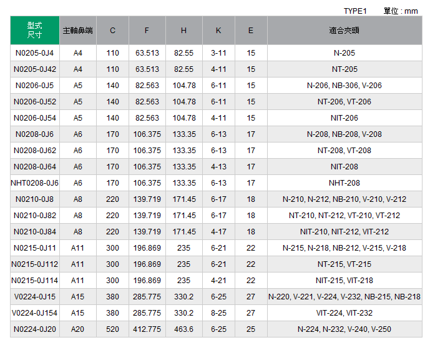
Task: Click the N0206-0J52 model cell
Action: coord(35,102)
